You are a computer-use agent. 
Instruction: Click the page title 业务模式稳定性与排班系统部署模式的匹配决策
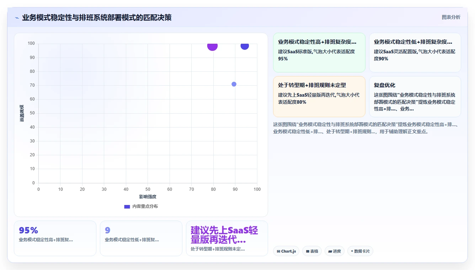[x=97, y=17]
